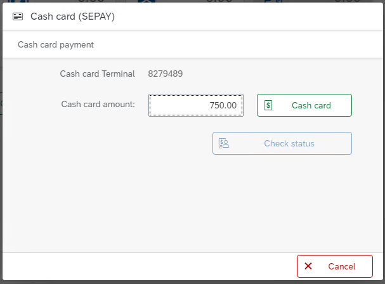Select the terminal number 8279489
The height and width of the screenshot is (284, 385).
click(166, 74)
